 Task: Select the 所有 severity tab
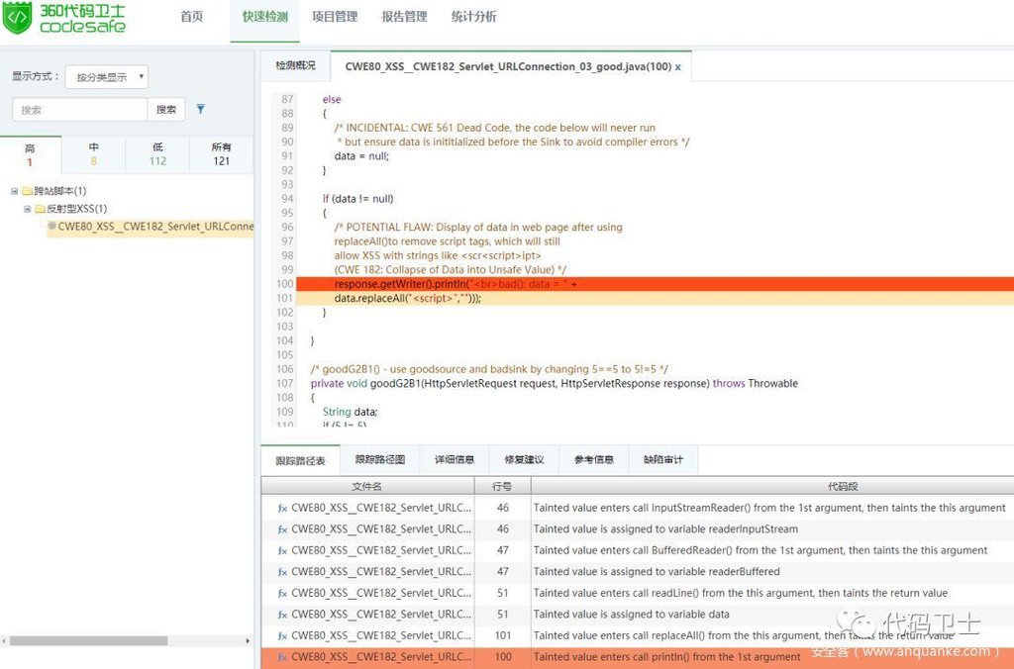click(221, 154)
